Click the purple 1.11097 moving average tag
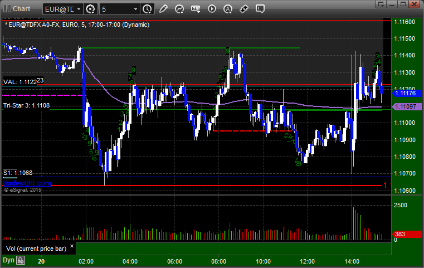 [407, 106]
